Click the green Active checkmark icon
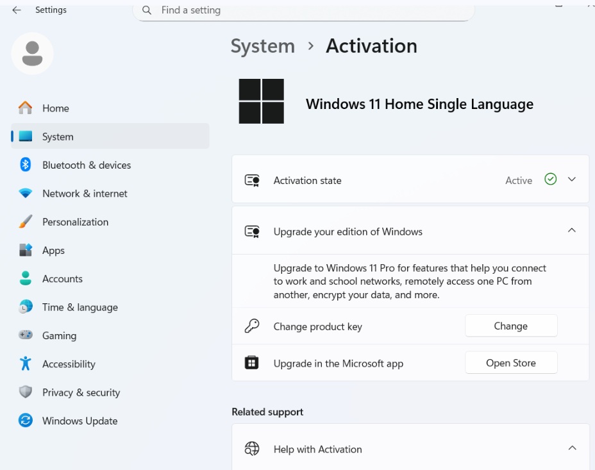Image resolution: width=595 pixels, height=470 pixels. 551,179
